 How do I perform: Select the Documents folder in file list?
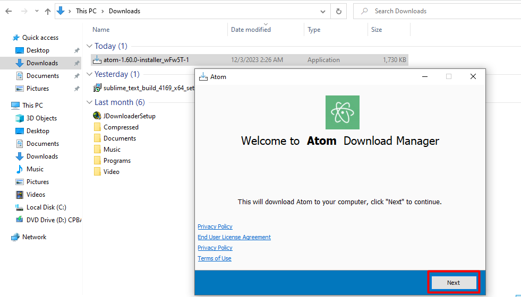point(119,138)
